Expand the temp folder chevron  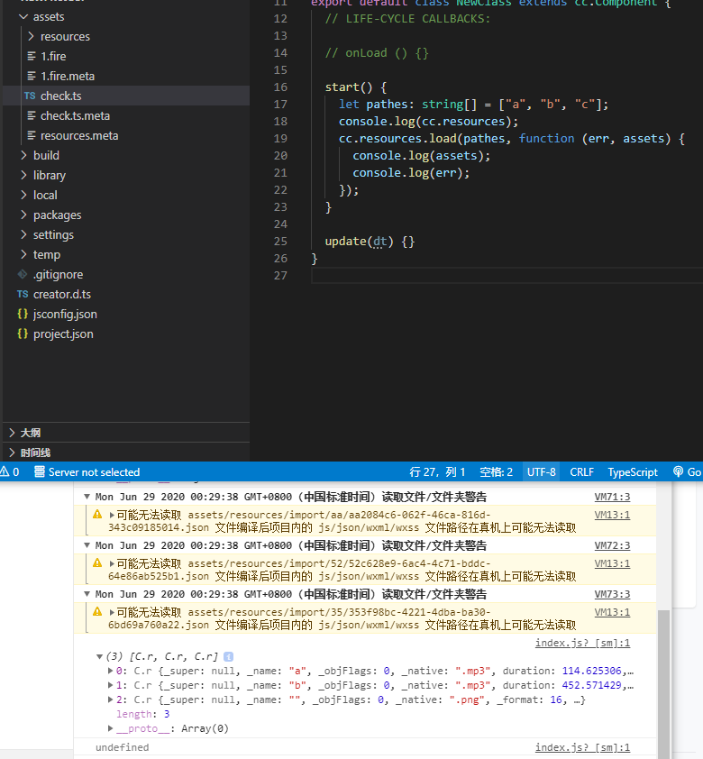click(23, 254)
